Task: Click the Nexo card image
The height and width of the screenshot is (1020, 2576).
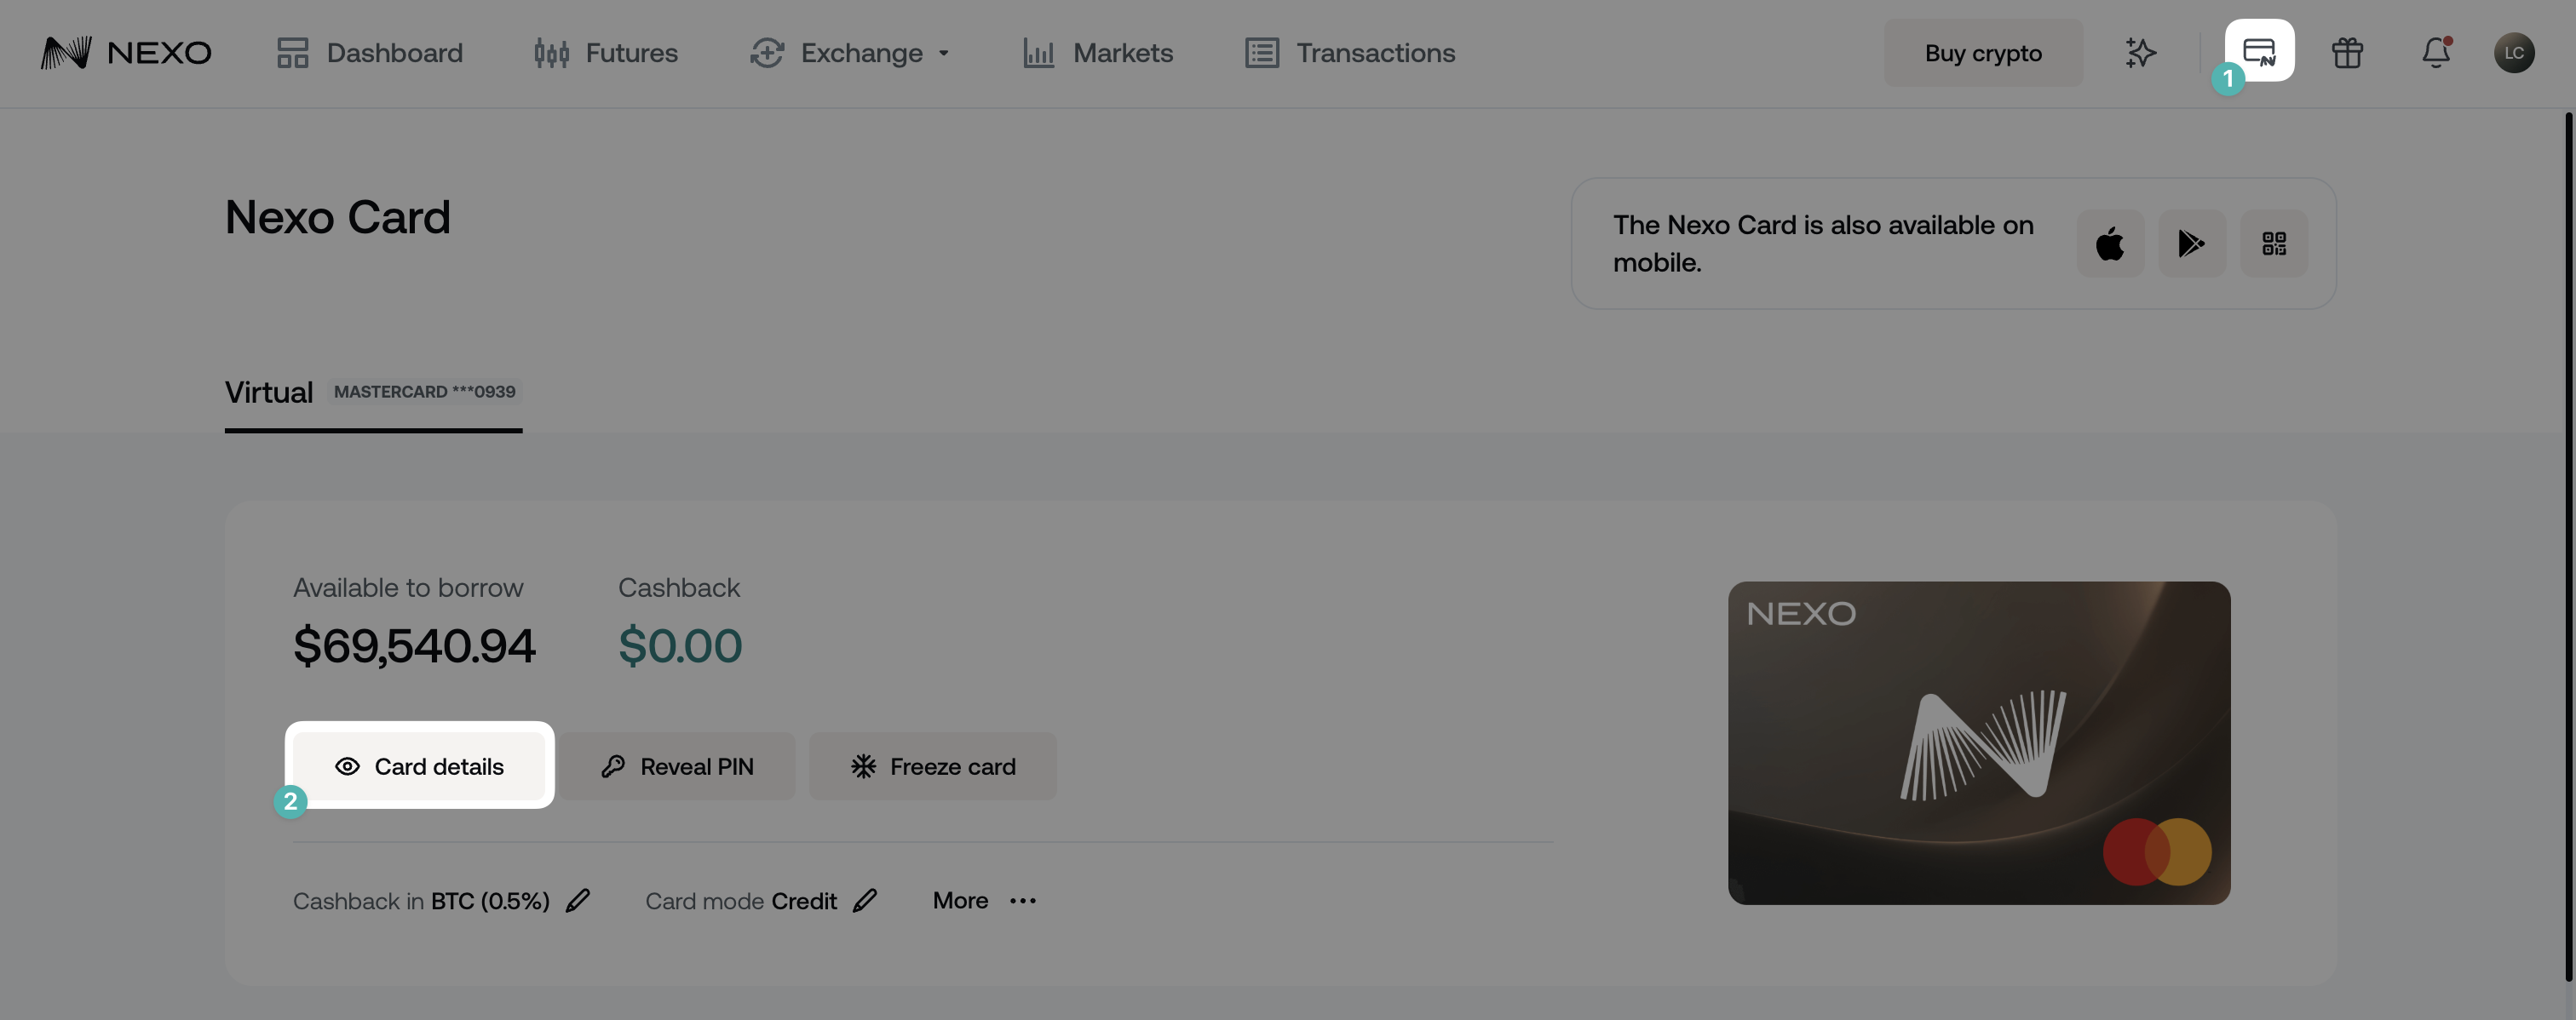Action: 1978,743
